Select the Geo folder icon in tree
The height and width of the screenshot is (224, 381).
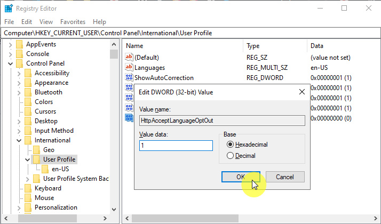37,150
